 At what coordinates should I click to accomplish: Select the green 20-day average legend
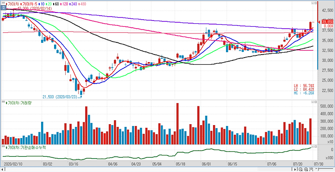pyautogui.click(x=49, y=4)
